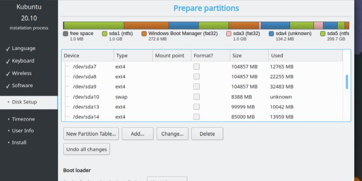Screen dimensions: 362x181
Task: Click the New Partition Table... button
Action: click(x=91, y=133)
